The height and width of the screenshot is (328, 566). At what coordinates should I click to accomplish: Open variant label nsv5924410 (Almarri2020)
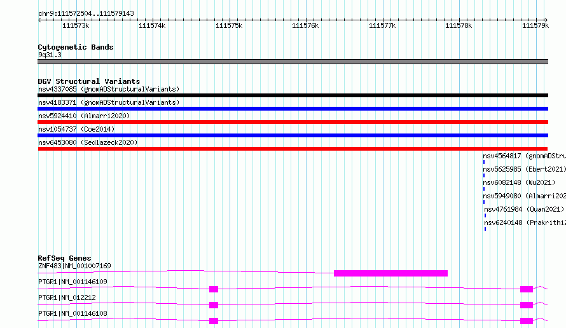pos(84,116)
